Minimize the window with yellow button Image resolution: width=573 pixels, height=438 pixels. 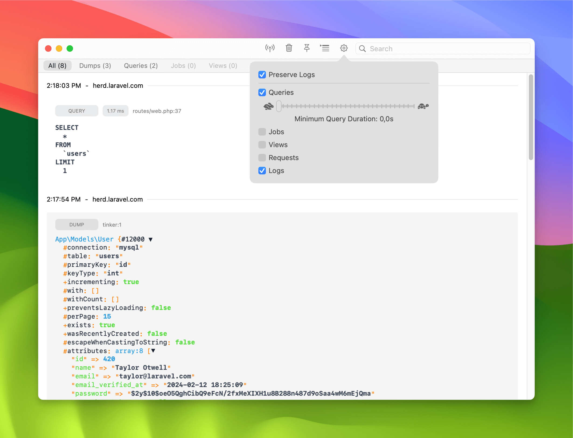59,49
